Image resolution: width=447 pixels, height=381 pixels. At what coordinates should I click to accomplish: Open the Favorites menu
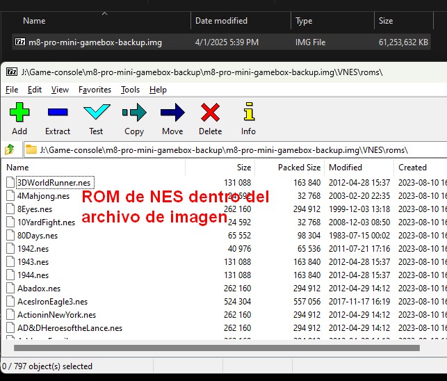point(95,90)
